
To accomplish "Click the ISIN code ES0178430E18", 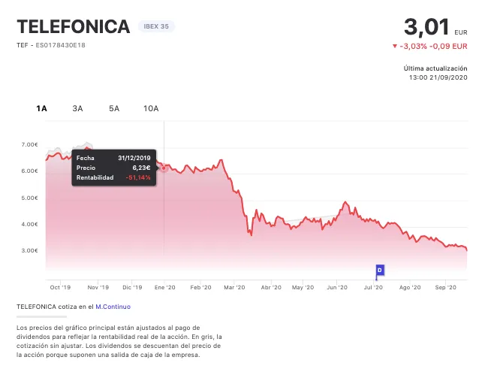I will pyautogui.click(x=61, y=45).
